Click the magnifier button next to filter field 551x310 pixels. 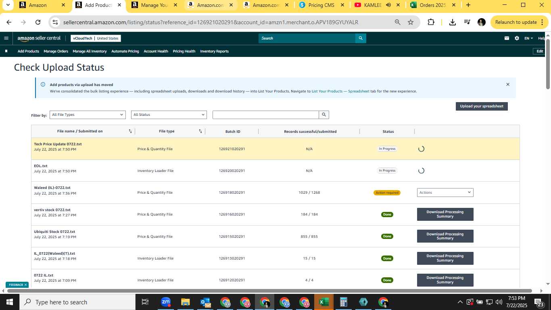pyautogui.click(x=324, y=115)
